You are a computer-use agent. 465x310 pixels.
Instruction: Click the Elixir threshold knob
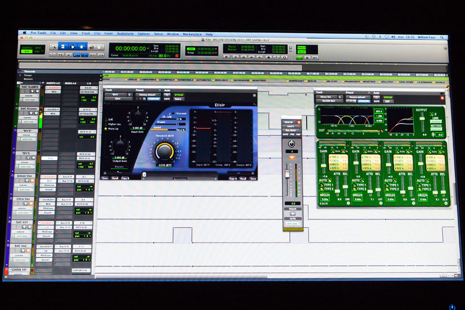(x=165, y=151)
